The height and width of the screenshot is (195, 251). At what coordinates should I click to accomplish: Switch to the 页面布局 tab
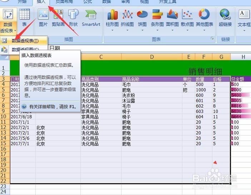coord(64,1)
